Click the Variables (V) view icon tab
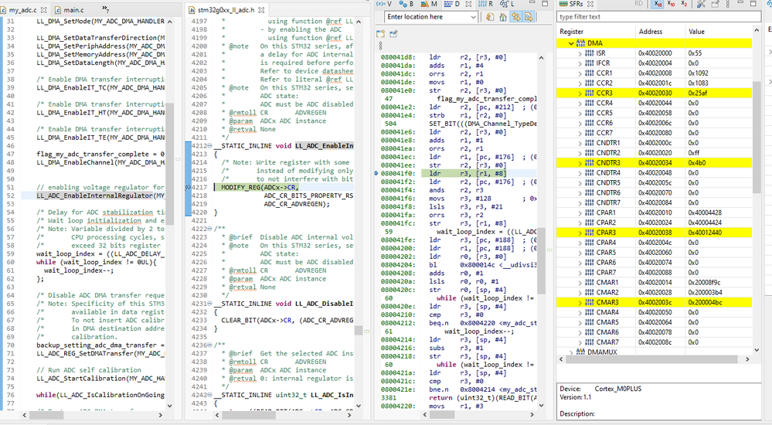The width and height of the screenshot is (772, 425). click(385, 4)
